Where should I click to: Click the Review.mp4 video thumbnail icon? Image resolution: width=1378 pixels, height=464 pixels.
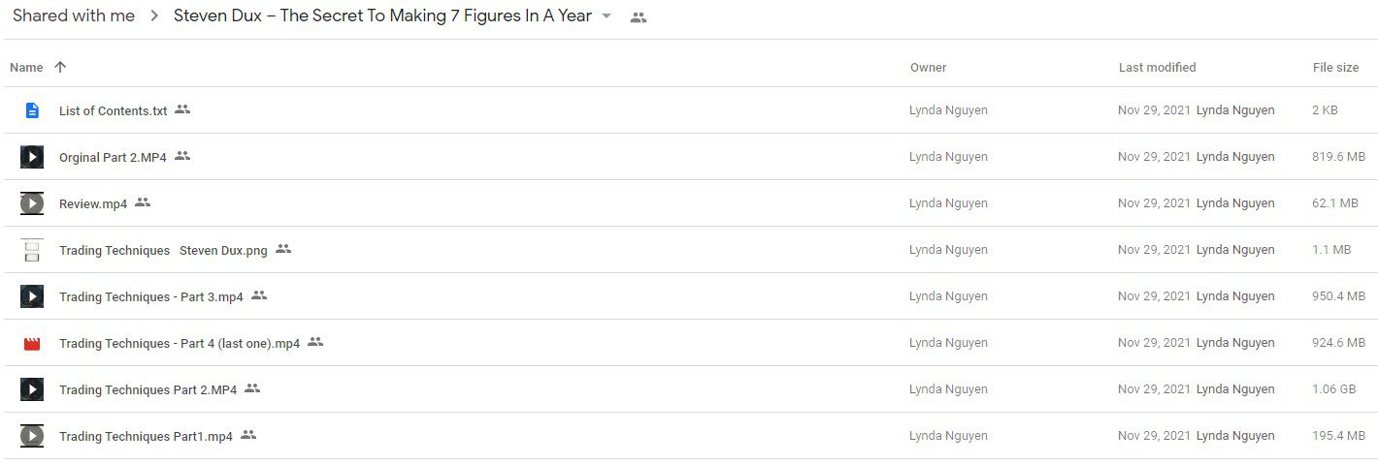32,203
